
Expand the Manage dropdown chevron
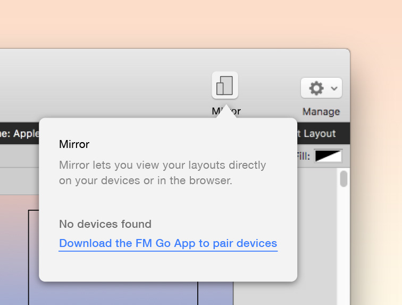[334, 88]
